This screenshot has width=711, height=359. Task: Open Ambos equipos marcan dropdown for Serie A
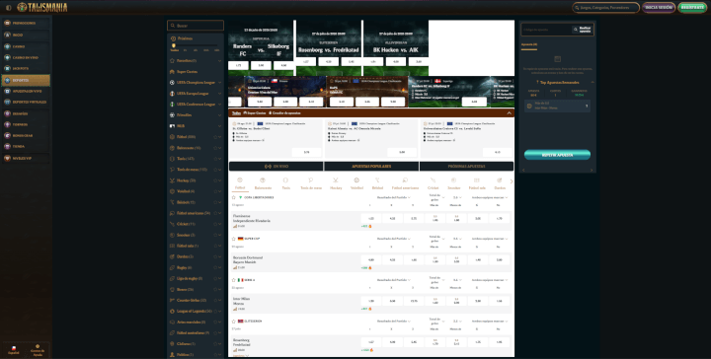tap(490, 280)
